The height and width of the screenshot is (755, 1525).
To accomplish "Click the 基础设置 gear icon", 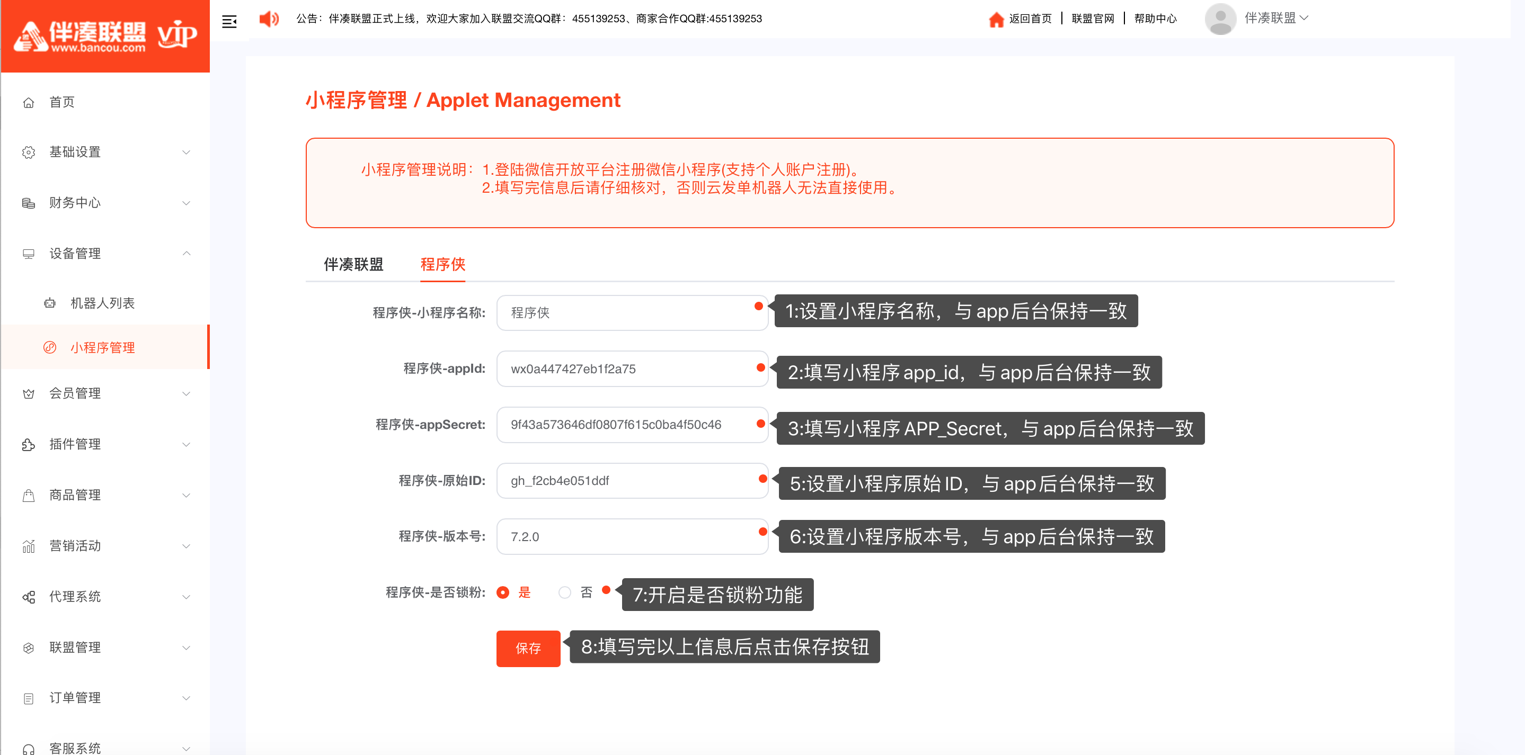I will pos(29,152).
